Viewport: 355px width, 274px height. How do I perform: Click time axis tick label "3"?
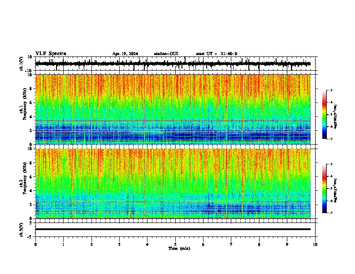click(119, 244)
